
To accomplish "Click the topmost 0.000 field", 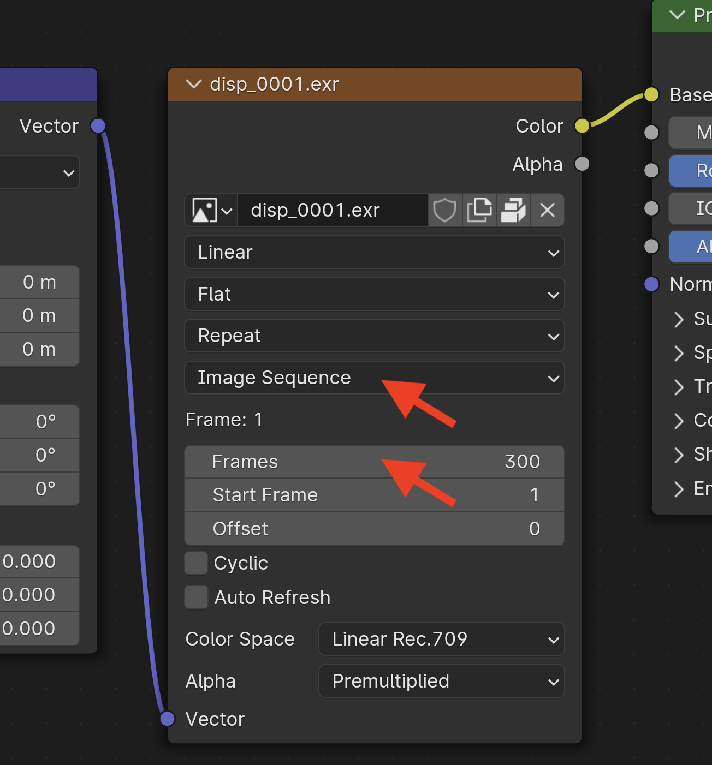I will [39, 561].
